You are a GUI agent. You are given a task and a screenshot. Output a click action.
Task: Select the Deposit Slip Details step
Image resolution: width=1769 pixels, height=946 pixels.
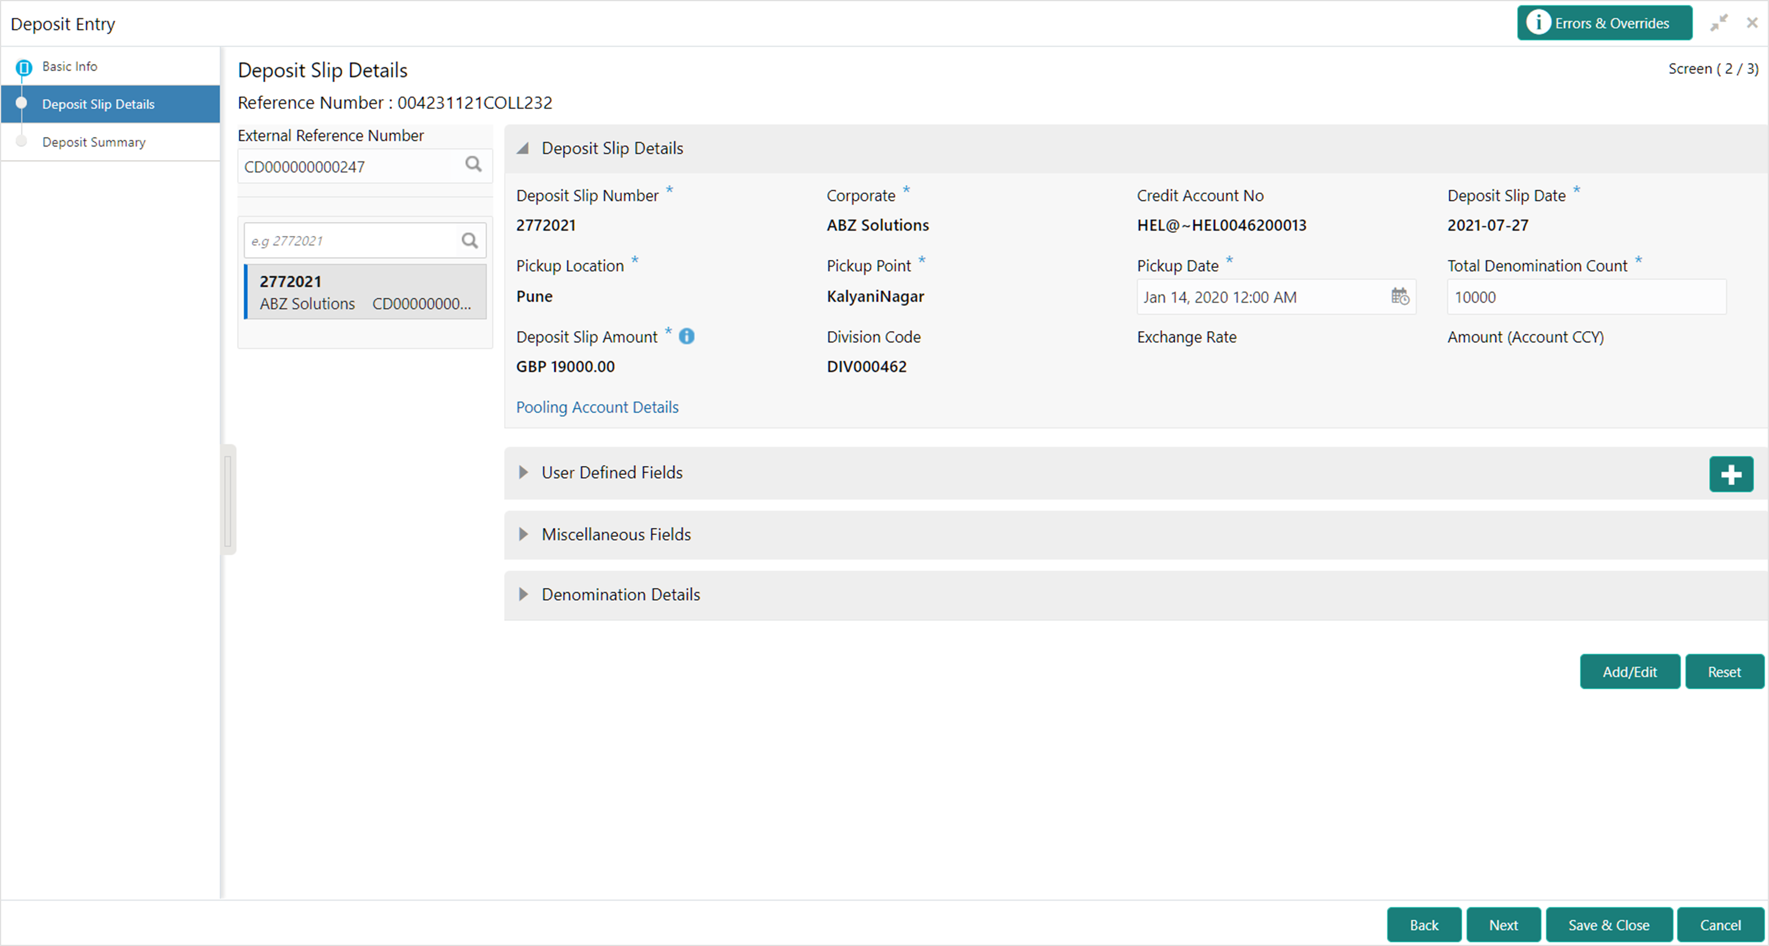[x=111, y=105]
